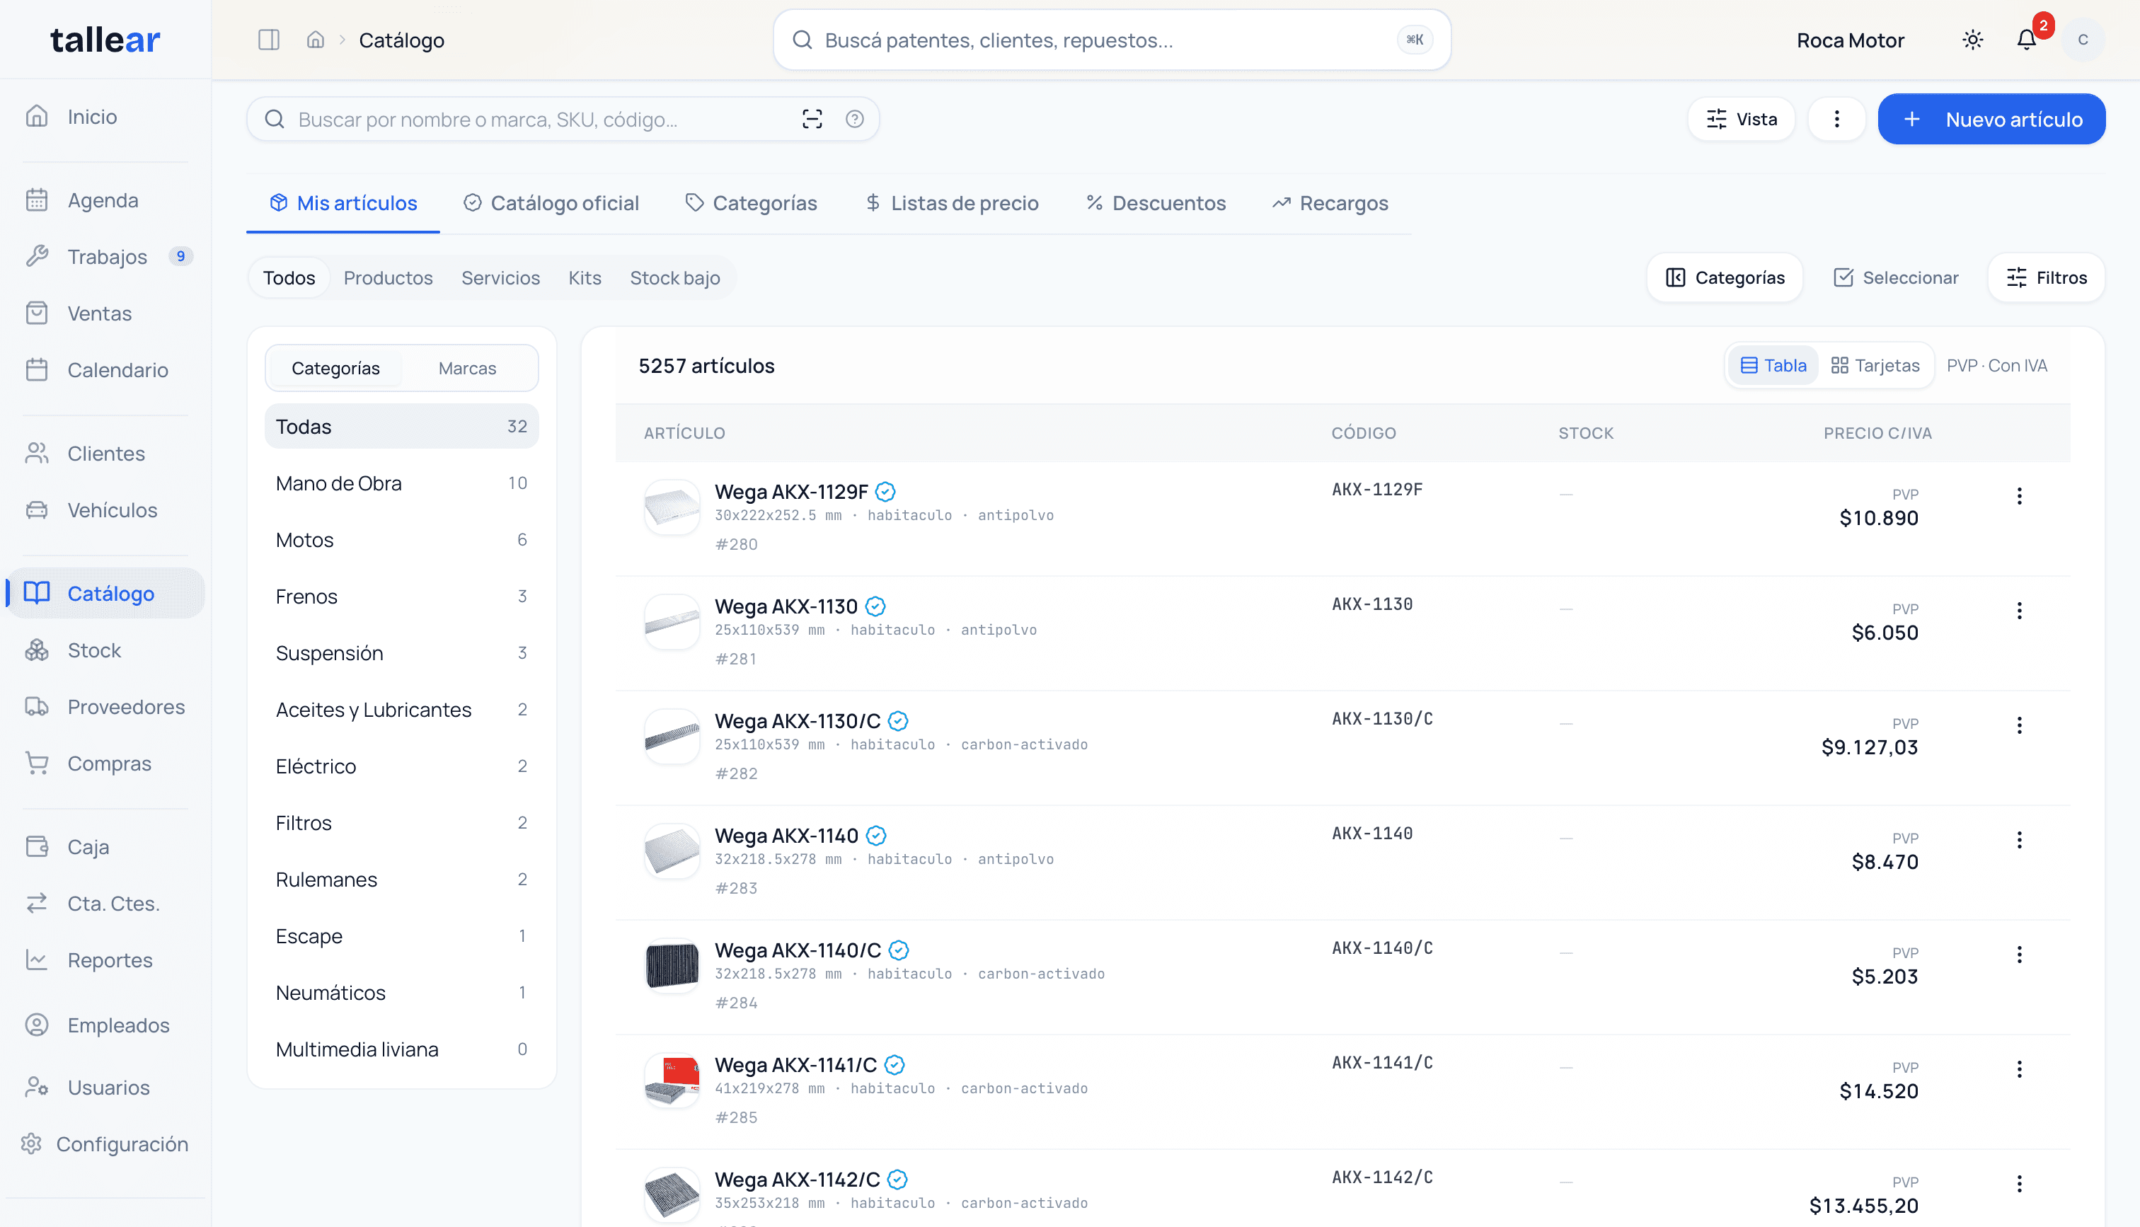Click the verified badge on Wega AKX-1140
The width and height of the screenshot is (2140, 1227).
tap(875, 835)
